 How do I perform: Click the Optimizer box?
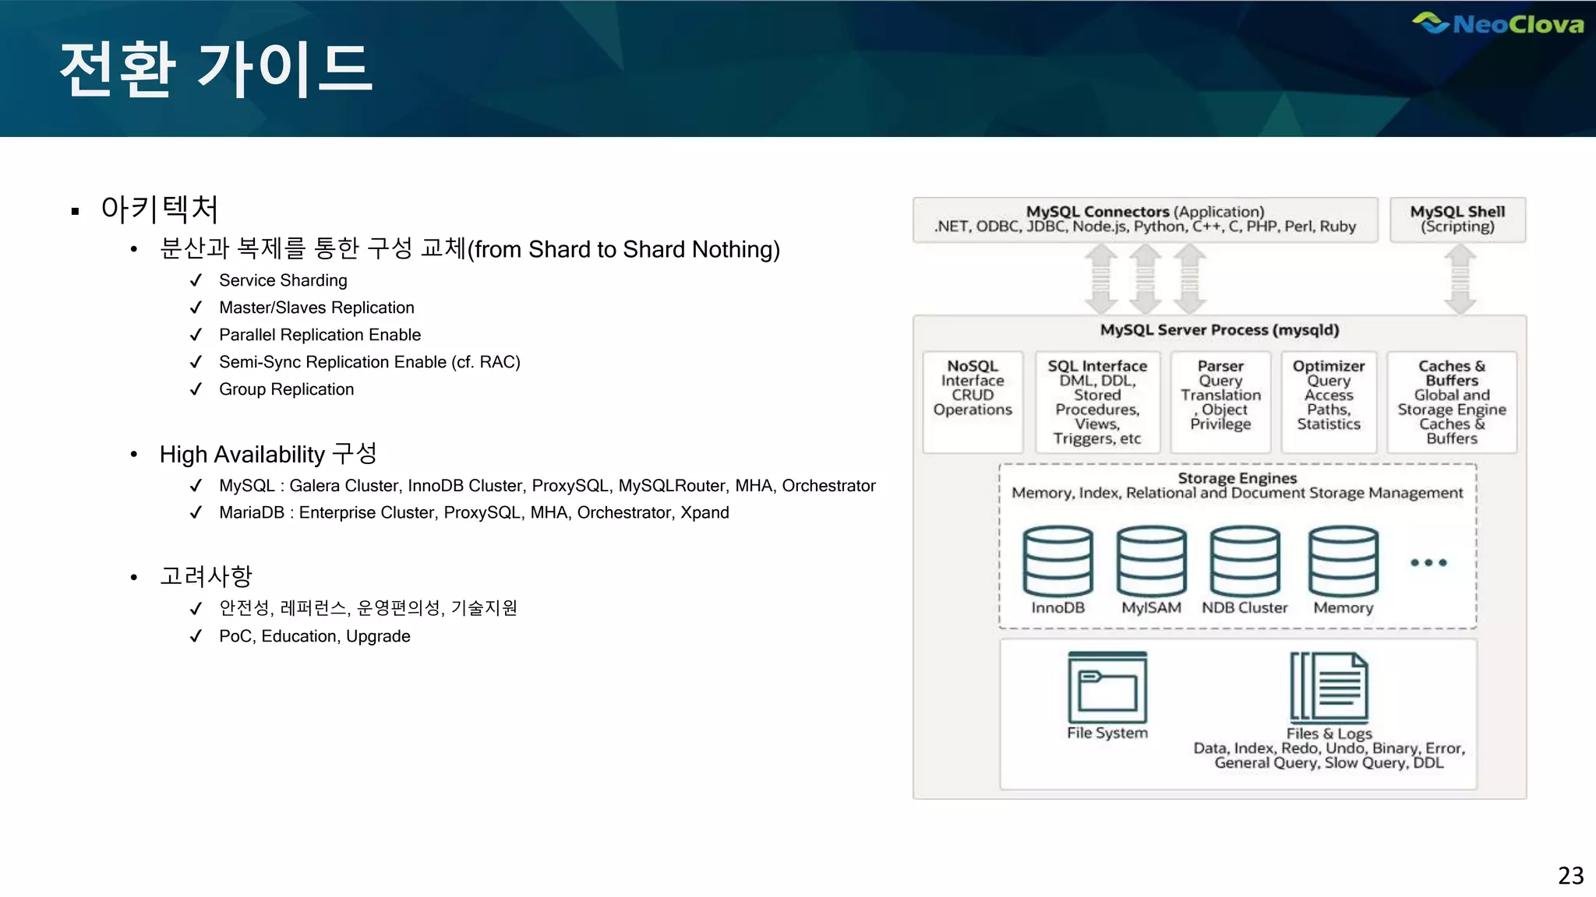tap(1328, 402)
